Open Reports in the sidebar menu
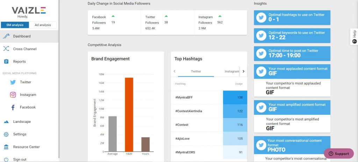 tap(29, 61)
